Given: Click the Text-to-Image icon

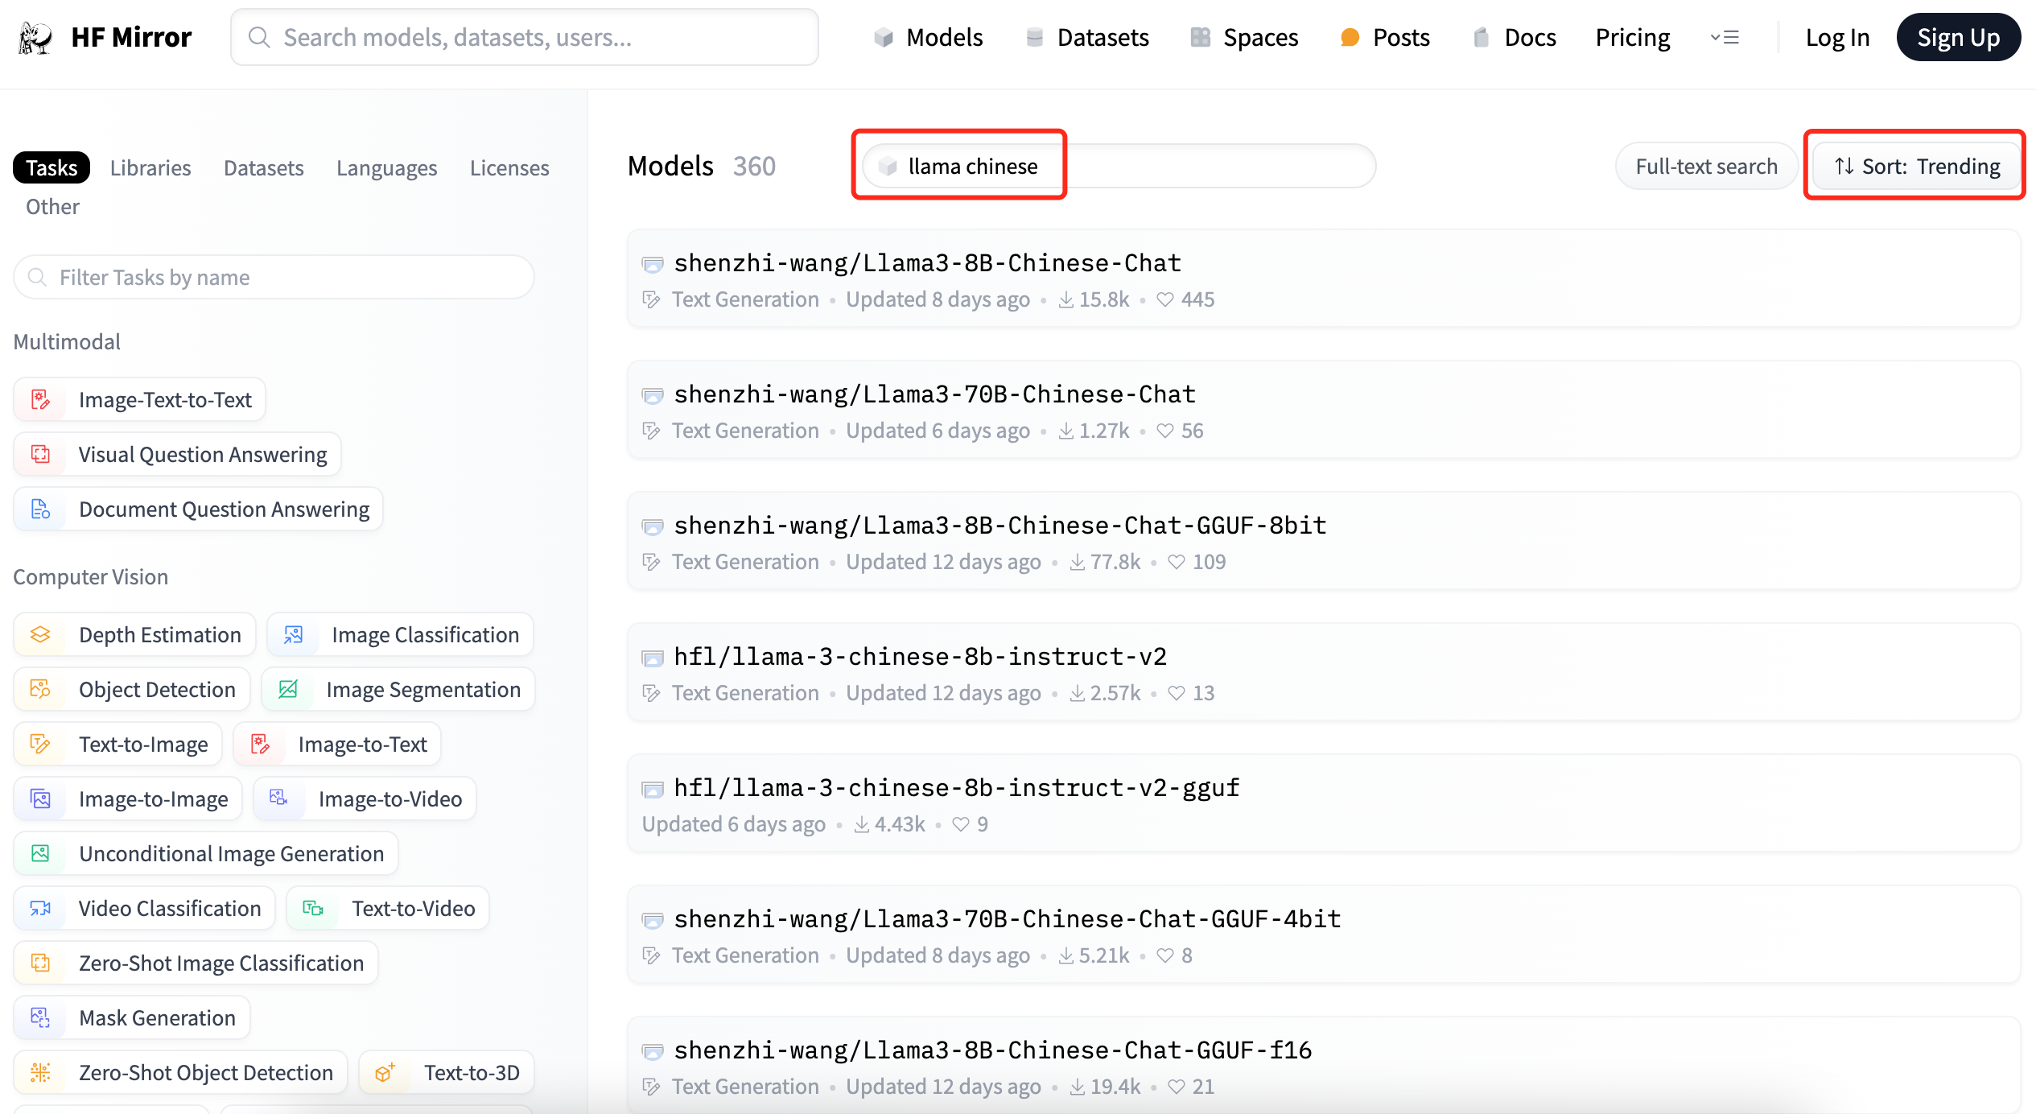Looking at the screenshot, I should coord(41,745).
